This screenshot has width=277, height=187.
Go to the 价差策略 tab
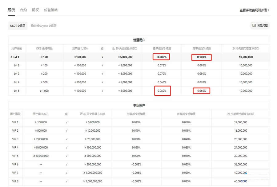[51, 10]
